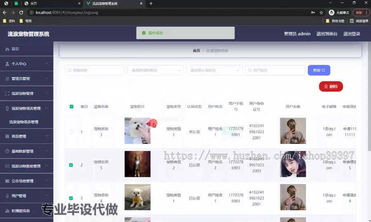Click the password key icon in address bar
Image resolution: width=371 pixels, height=222 pixels.
(x=313, y=12)
